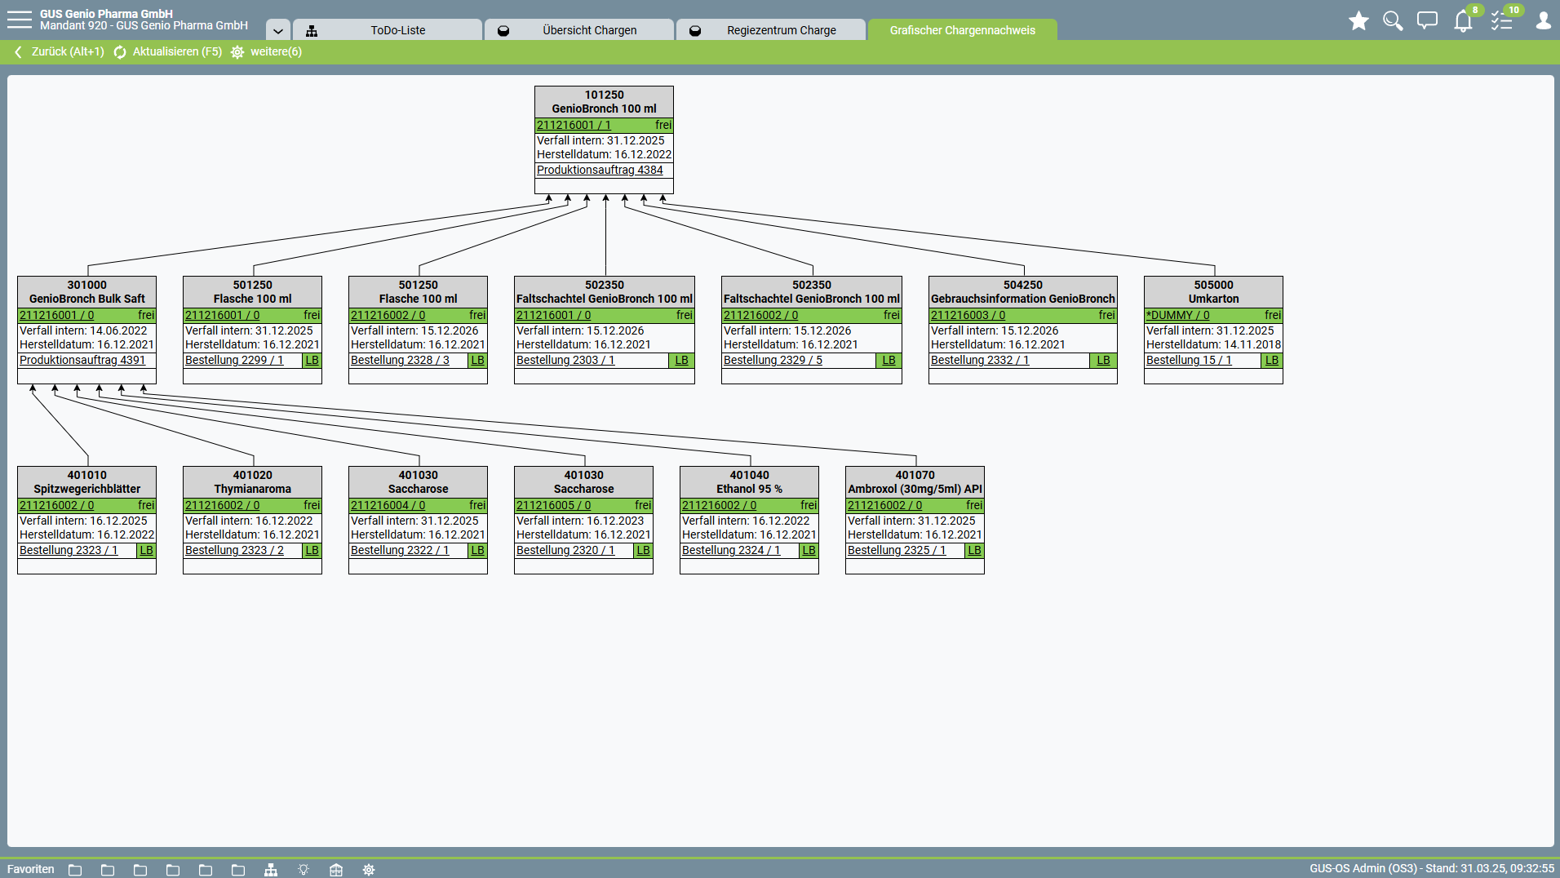Open the hamburger main menu
The image size is (1560, 878).
(x=20, y=20)
